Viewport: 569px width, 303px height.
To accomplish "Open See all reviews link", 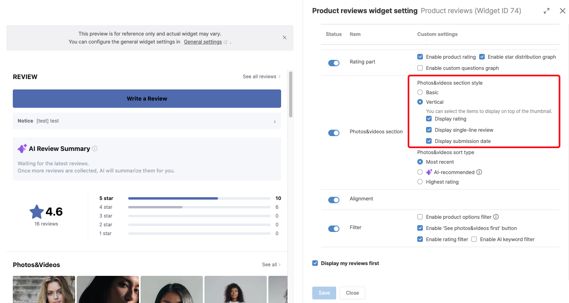I will coord(262,77).
